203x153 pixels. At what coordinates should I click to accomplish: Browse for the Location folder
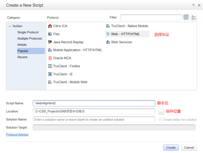161,112
